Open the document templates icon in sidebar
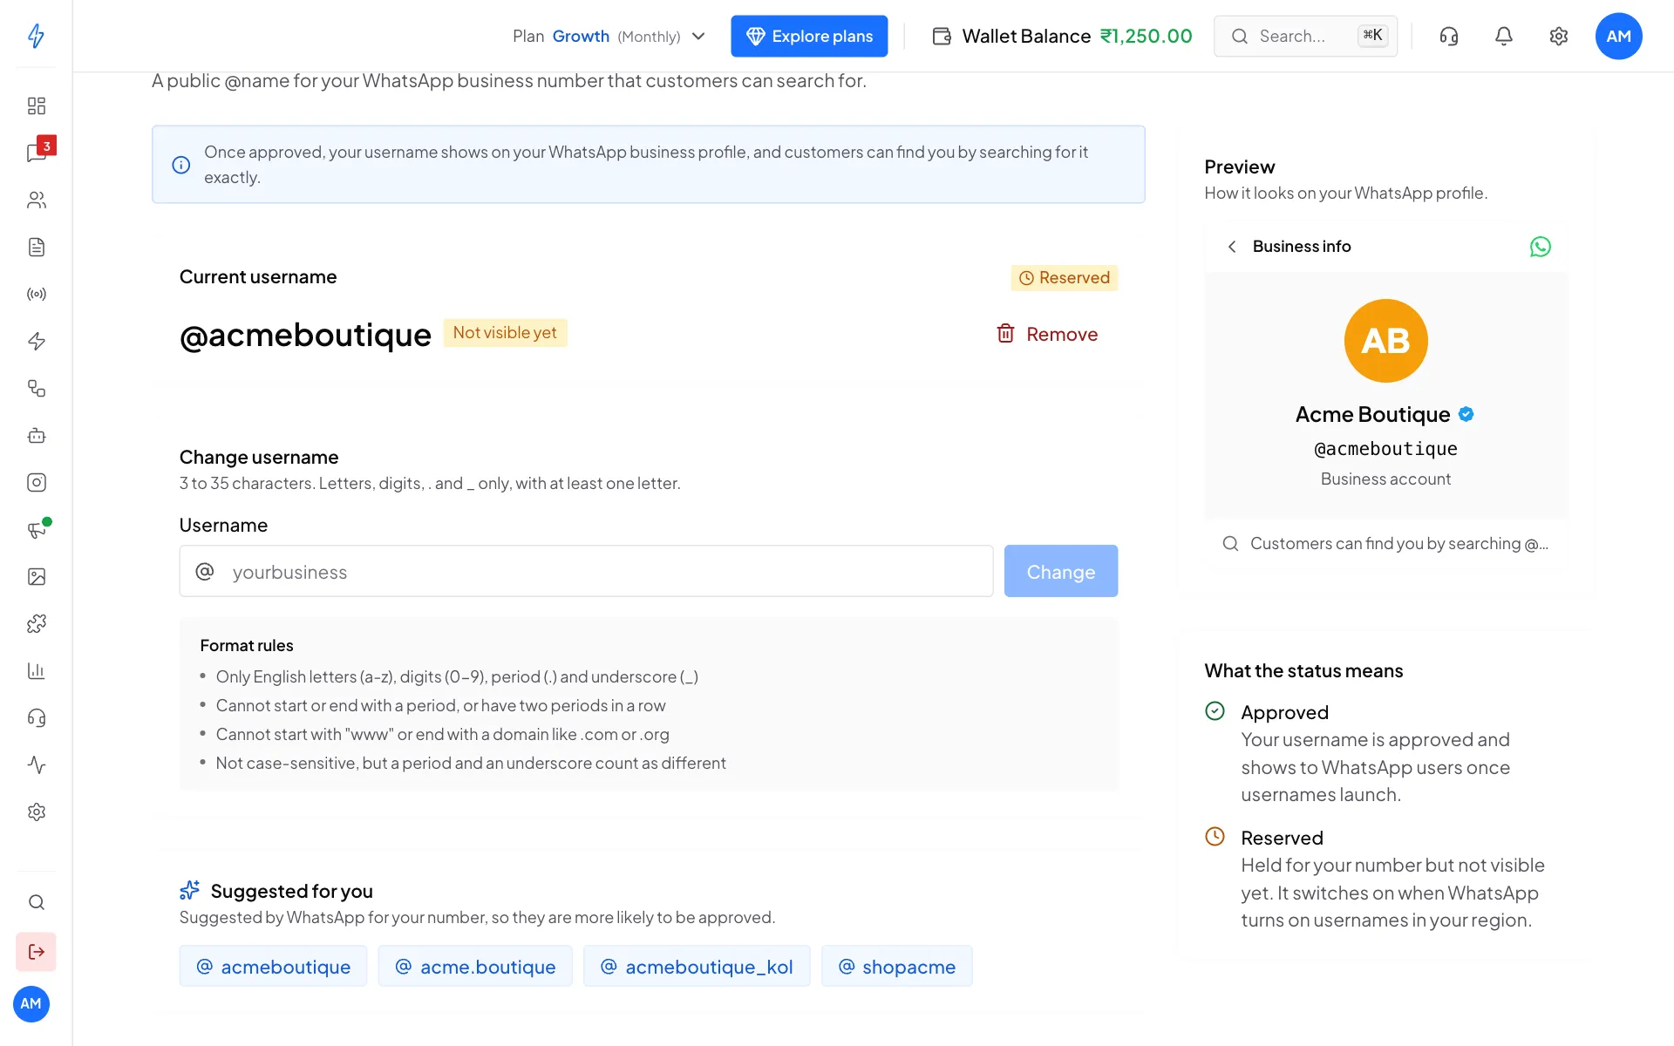This screenshot has width=1674, height=1046. pyautogui.click(x=36, y=247)
